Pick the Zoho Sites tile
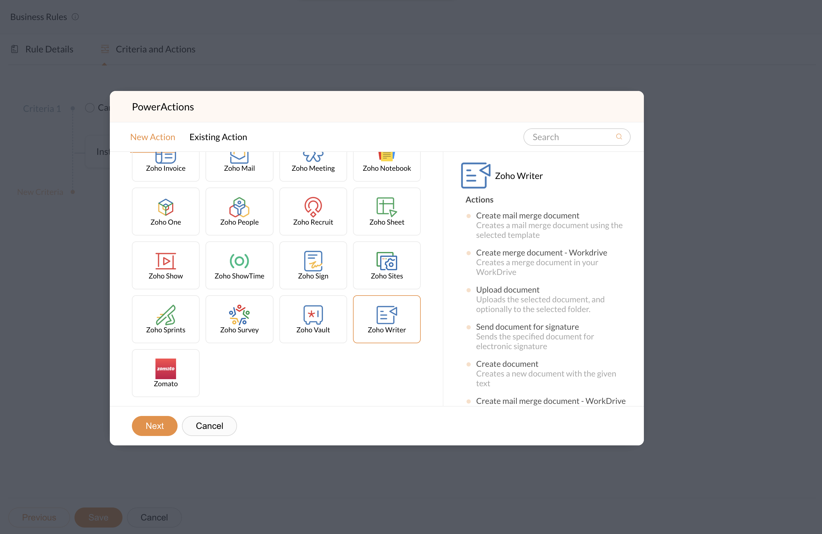822x534 pixels. click(387, 265)
